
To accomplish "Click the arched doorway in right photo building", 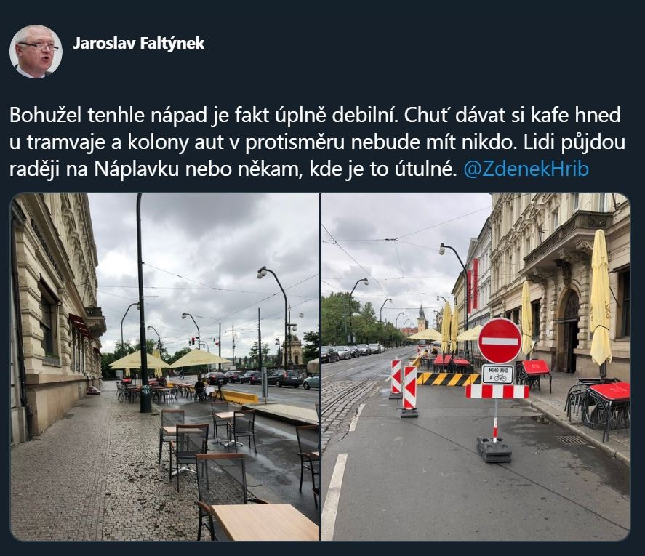I will (x=569, y=331).
